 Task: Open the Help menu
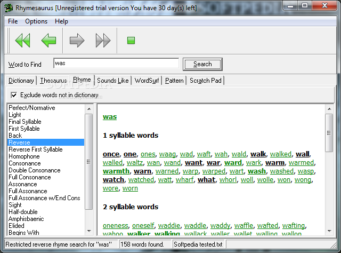pyautogui.click(x=61, y=21)
